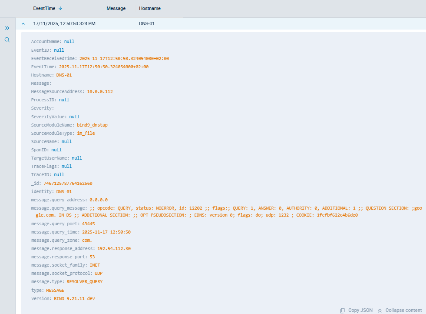Click the Message column header
Image resolution: width=426 pixels, height=314 pixels.
116,8
